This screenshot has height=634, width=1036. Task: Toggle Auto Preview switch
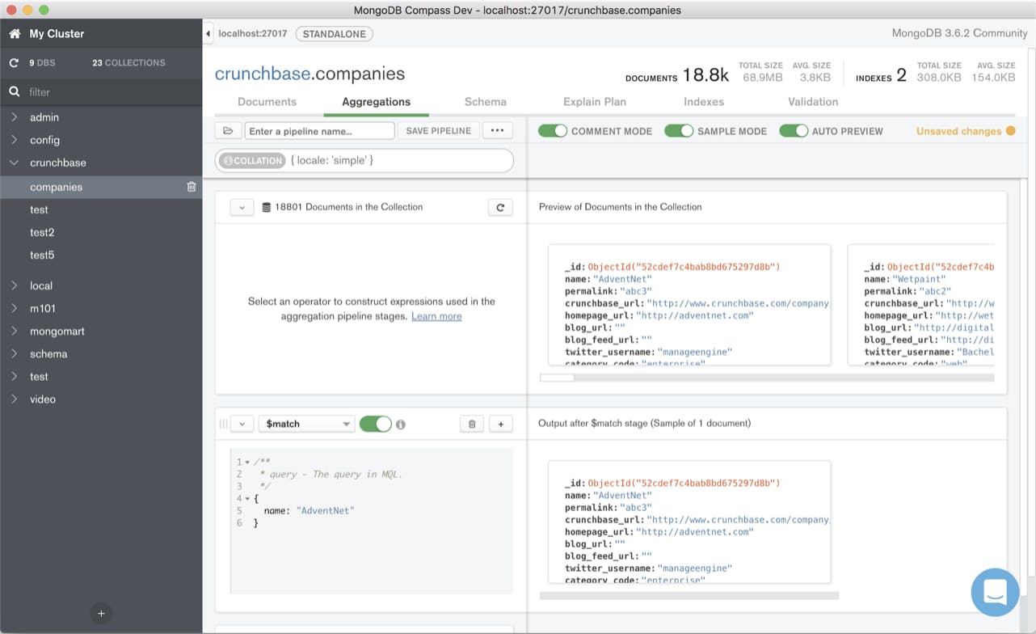[794, 131]
